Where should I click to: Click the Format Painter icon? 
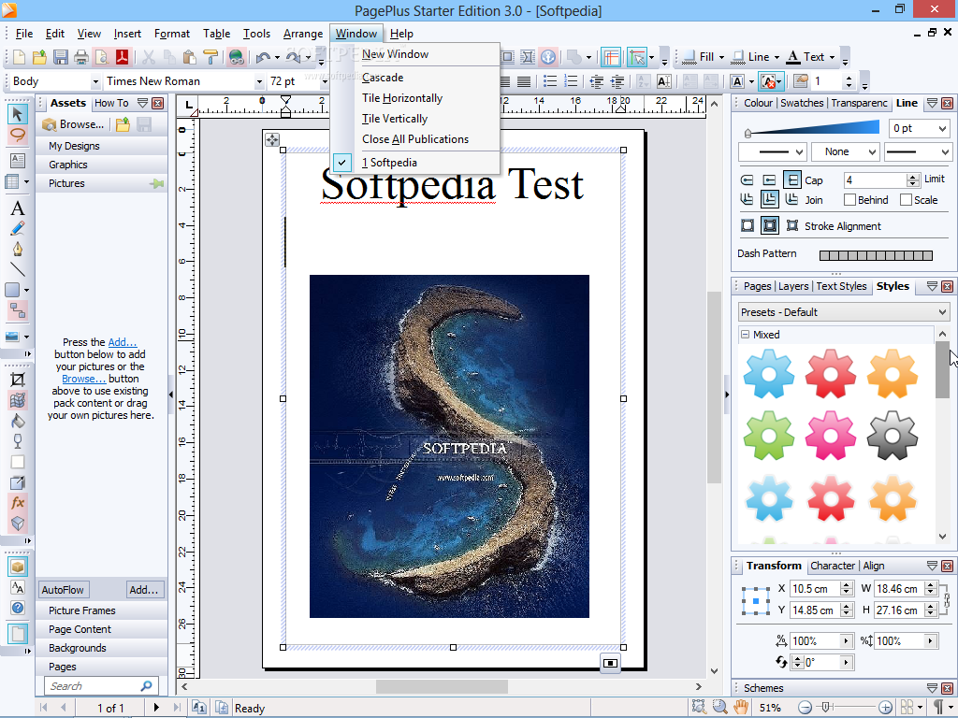pyautogui.click(x=210, y=57)
